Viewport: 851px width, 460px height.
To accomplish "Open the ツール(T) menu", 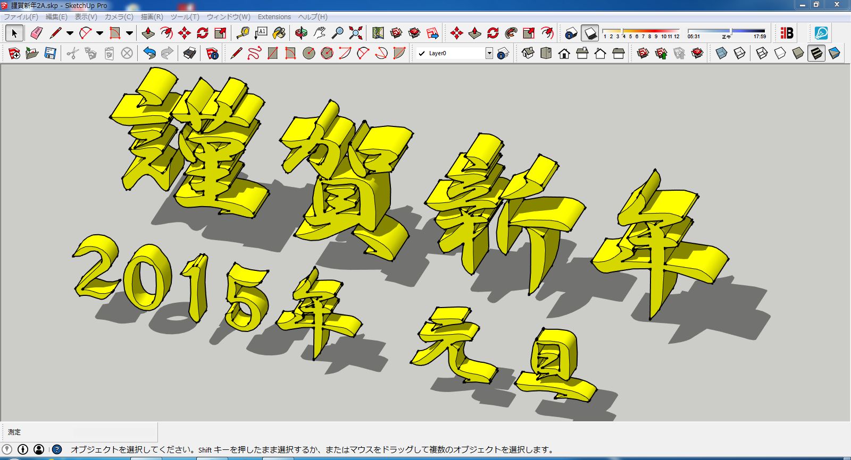I will pyautogui.click(x=185, y=17).
